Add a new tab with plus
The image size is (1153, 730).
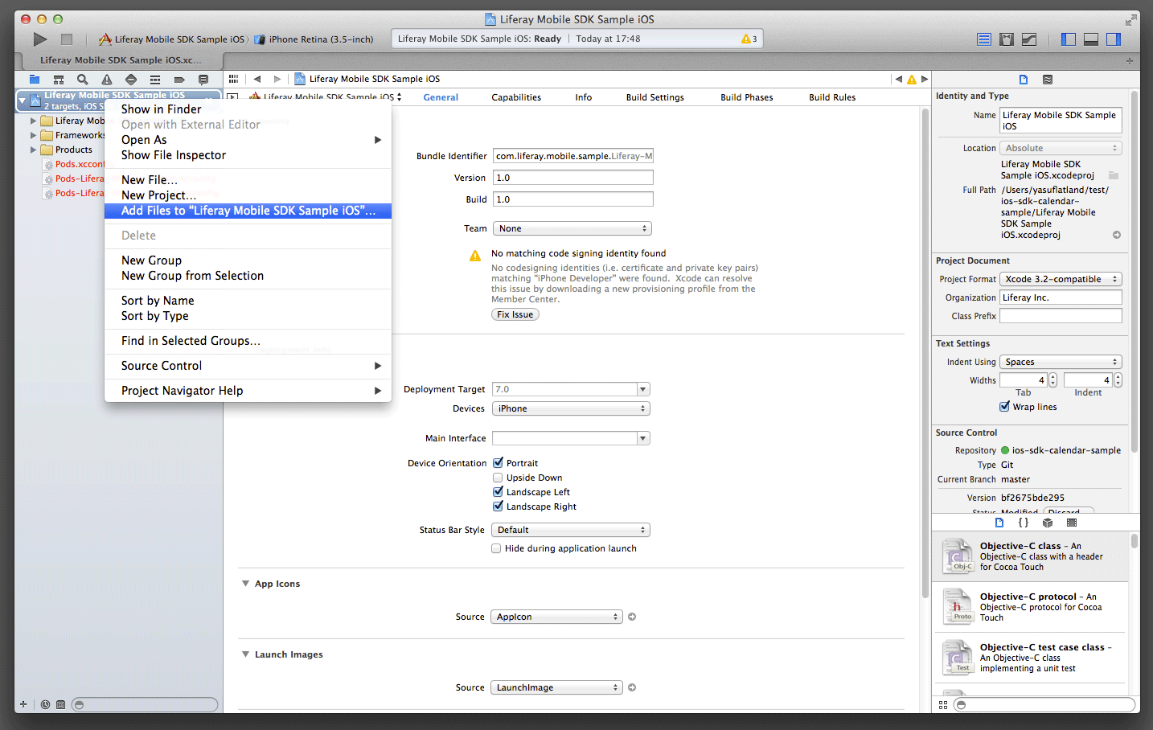1129,60
